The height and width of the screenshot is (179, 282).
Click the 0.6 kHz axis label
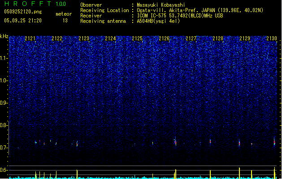tap(4, 170)
